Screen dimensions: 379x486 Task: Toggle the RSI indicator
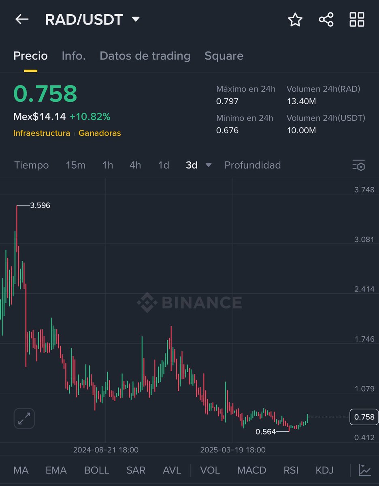[291, 470]
